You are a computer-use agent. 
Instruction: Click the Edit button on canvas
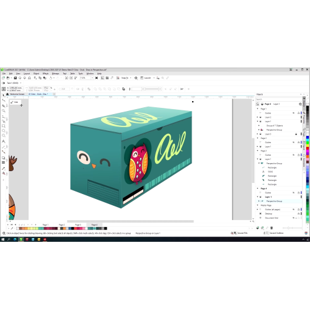(15, 102)
